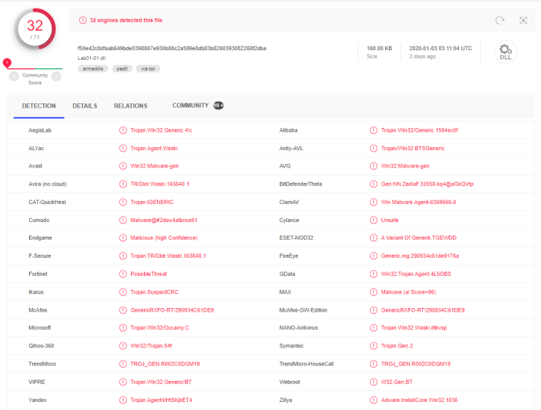Click warning icon for Antiy-AVL detection
This screenshot has height=410, width=541.
point(374,149)
